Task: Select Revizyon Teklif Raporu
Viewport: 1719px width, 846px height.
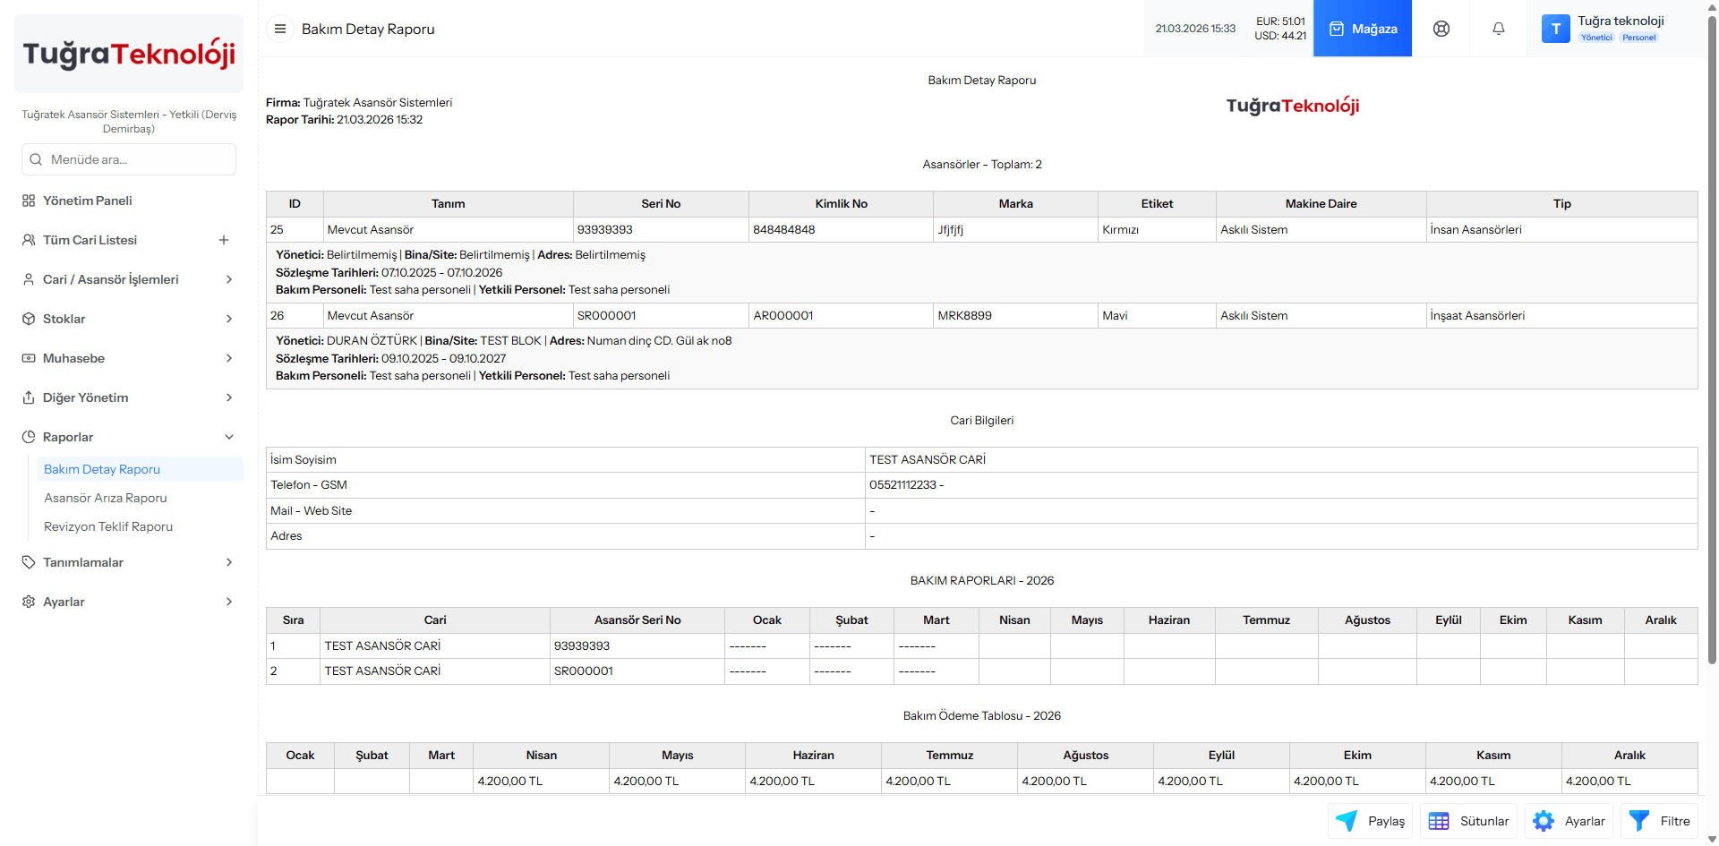Action: pyautogui.click(x=108, y=526)
